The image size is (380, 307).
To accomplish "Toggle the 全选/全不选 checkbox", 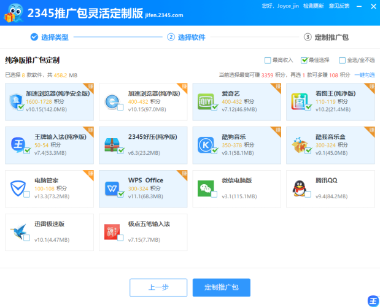I will [342, 60].
